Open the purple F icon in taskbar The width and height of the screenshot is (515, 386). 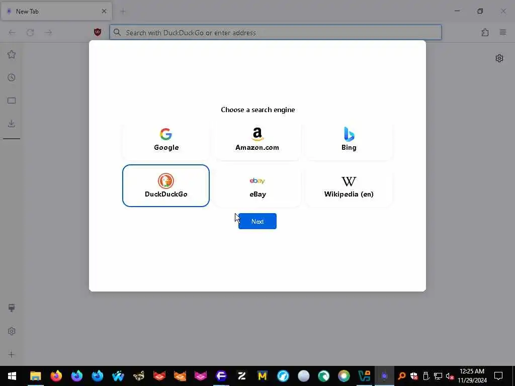[x=221, y=376]
